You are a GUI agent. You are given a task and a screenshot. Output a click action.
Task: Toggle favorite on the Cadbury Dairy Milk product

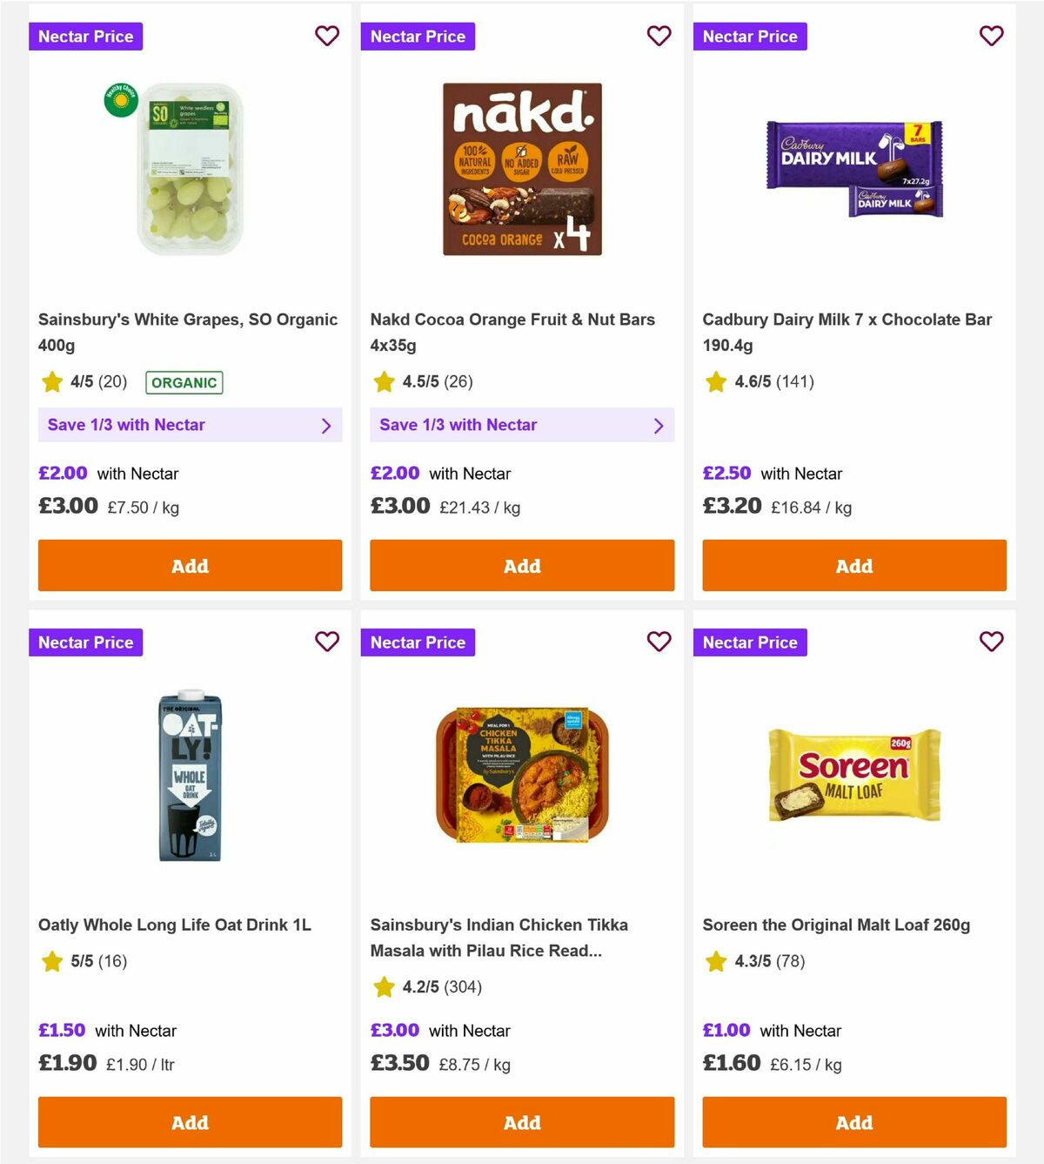[x=991, y=36]
